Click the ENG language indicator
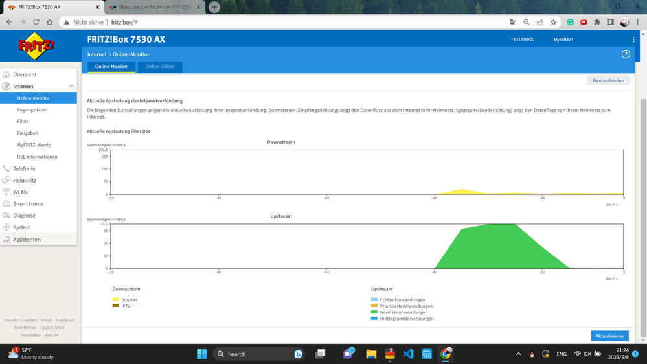 pyautogui.click(x=562, y=354)
